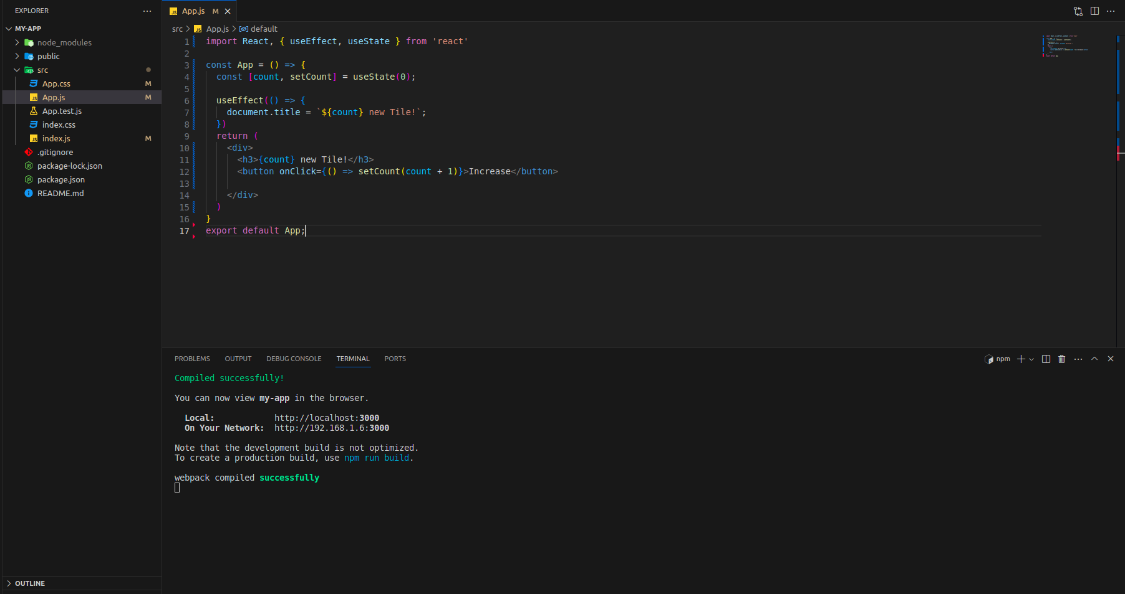Click the Open Changes icon in editor toolbar
The width and height of the screenshot is (1125, 594).
click(1078, 11)
